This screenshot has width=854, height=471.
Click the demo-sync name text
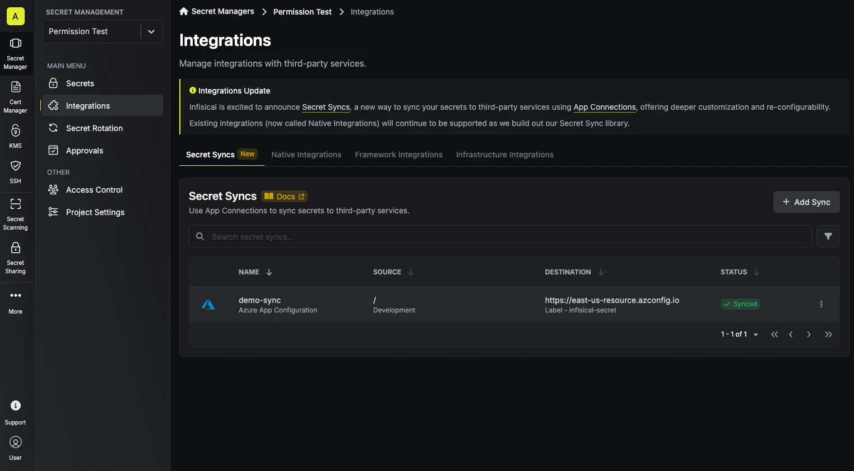coord(259,300)
